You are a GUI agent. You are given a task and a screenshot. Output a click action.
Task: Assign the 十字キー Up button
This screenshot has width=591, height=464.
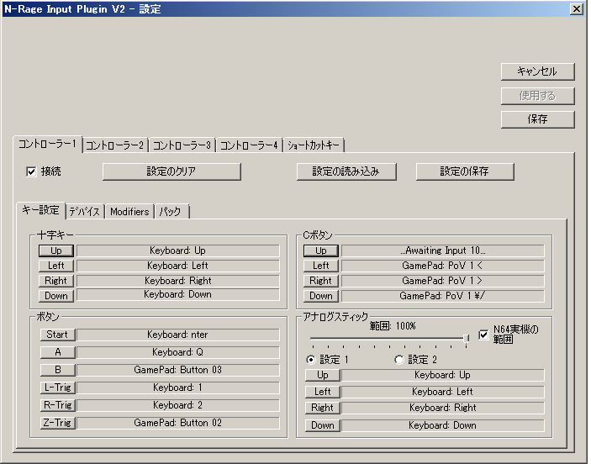point(56,250)
